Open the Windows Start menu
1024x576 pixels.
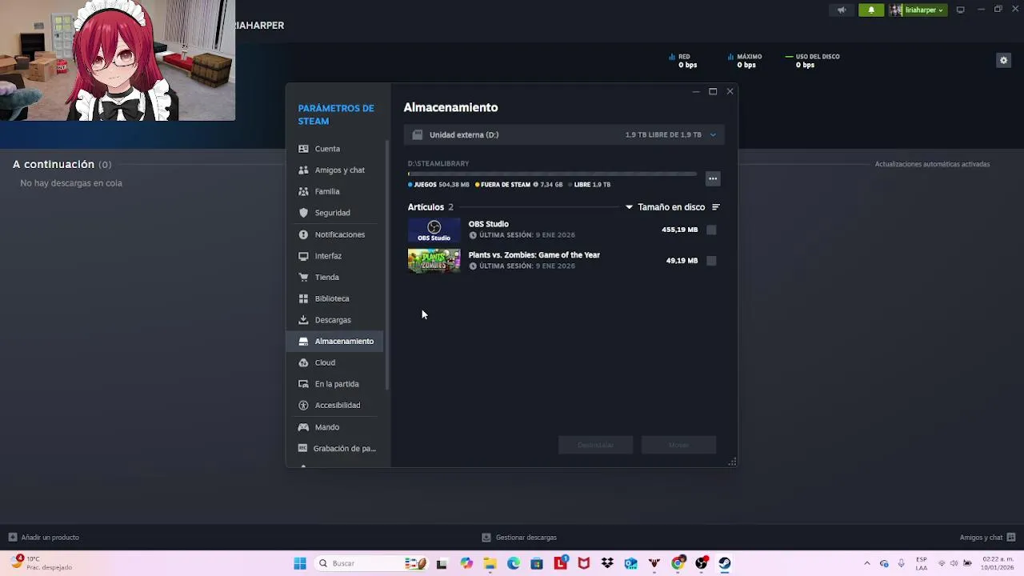(300, 563)
